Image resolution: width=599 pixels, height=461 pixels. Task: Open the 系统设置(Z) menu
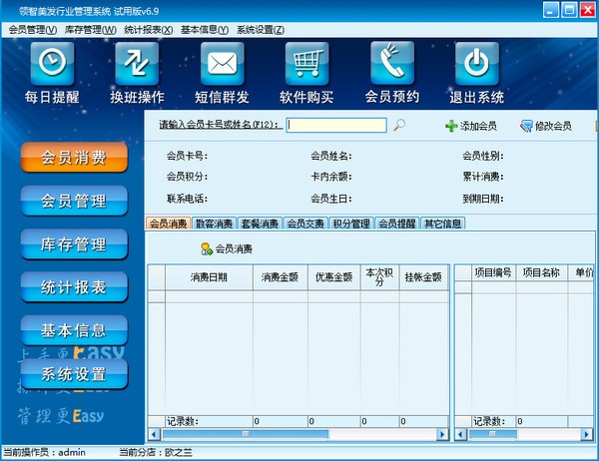click(x=261, y=30)
